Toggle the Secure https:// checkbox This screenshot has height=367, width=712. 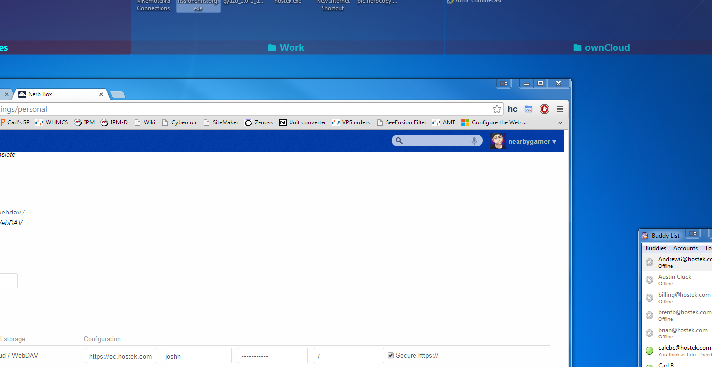(x=391, y=355)
